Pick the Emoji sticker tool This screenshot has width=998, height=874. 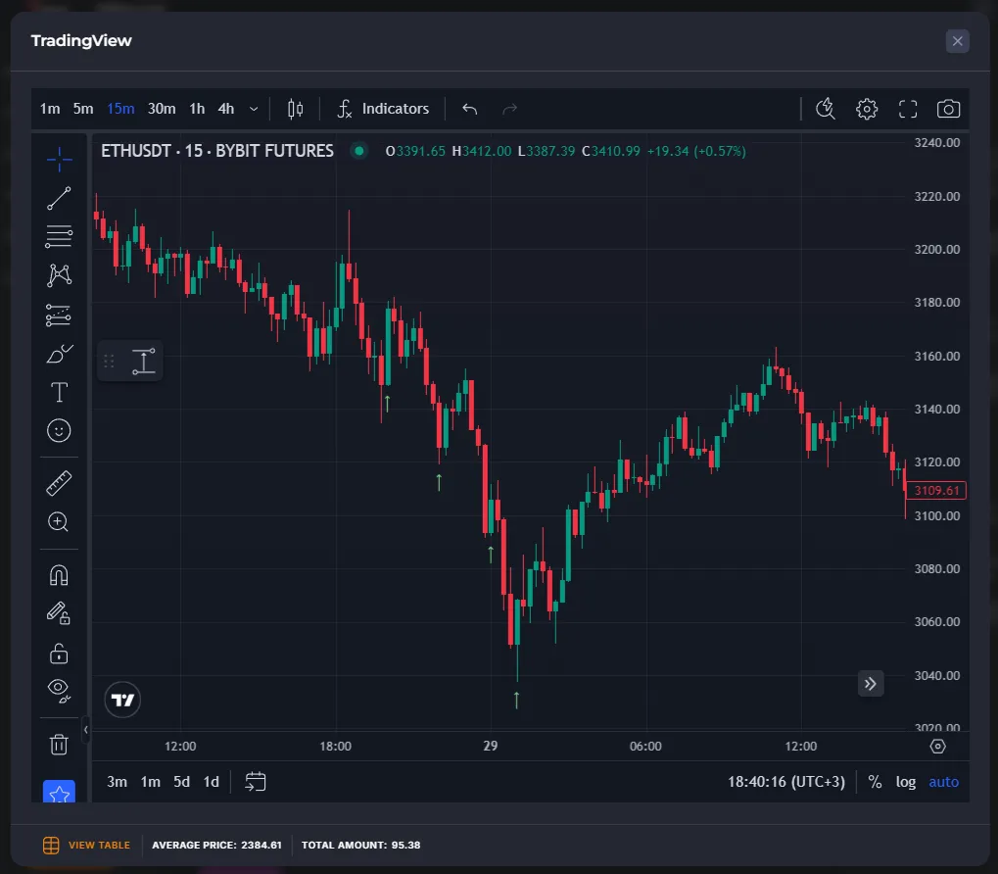[x=59, y=430]
